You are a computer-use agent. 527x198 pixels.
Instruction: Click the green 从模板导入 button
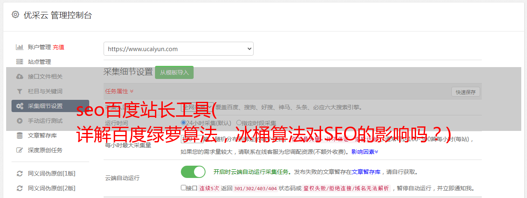click(x=174, y=72)
